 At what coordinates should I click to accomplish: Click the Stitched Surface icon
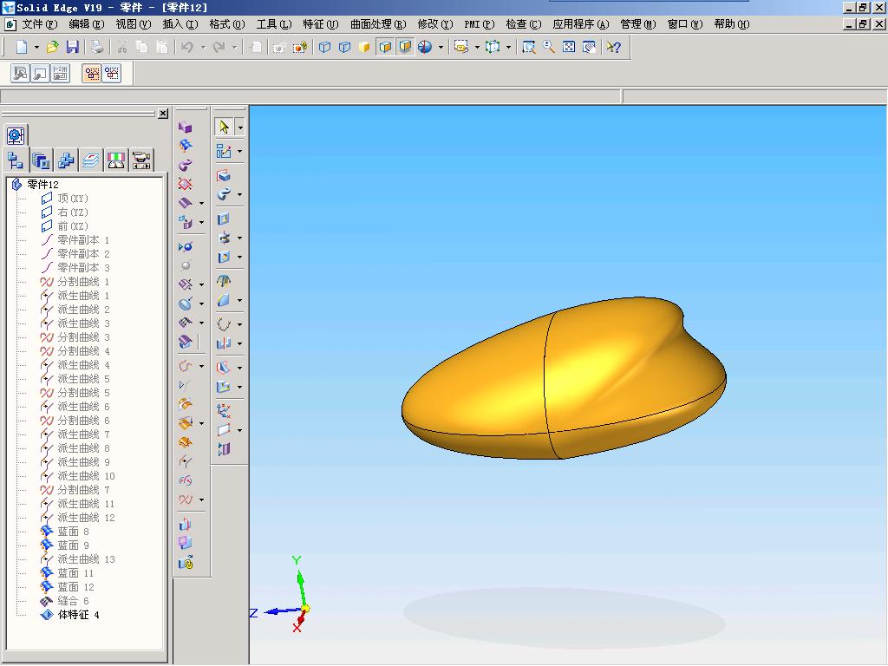pyautogui.click(x=186, y=323)
